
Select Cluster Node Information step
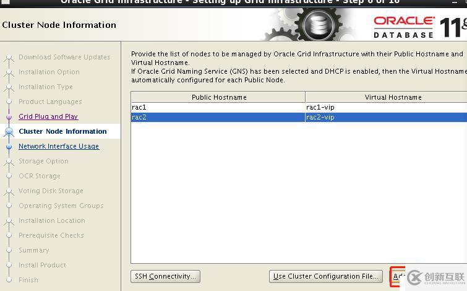pyautogui.click(x=62, y=131)
